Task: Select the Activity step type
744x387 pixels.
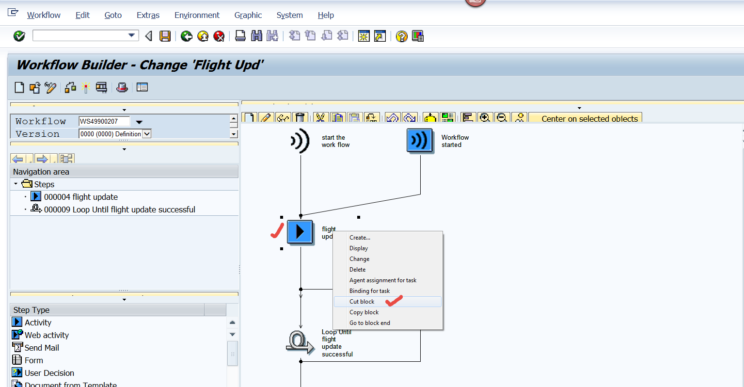Action: tap(38, 322)
